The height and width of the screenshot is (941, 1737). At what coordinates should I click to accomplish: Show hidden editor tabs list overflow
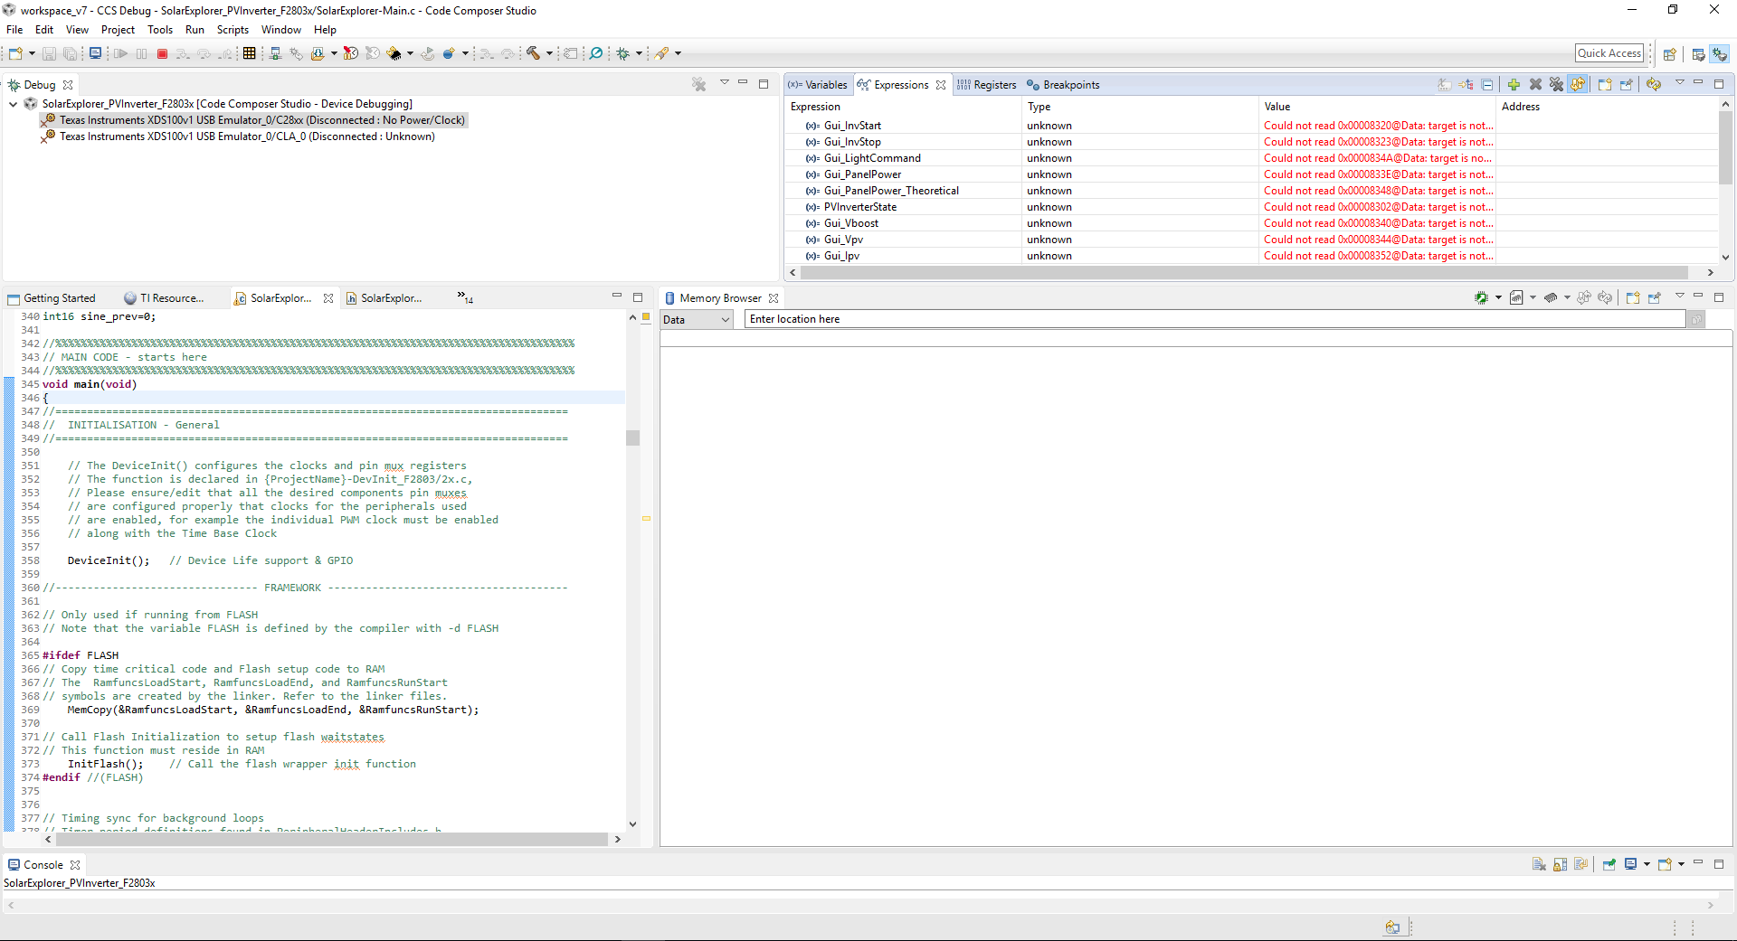coord(465,297)
